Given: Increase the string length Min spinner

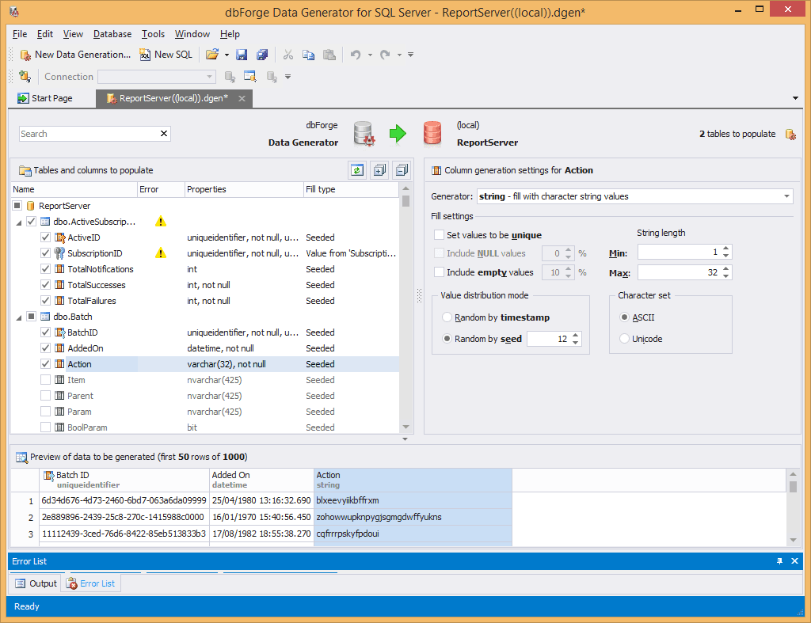Looking at the screenshot, I should point(726,249).
